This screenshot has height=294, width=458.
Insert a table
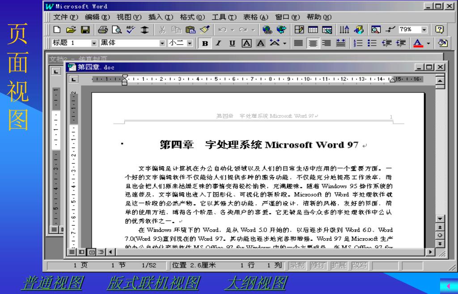pyautogui.click(x=313, y=29)
